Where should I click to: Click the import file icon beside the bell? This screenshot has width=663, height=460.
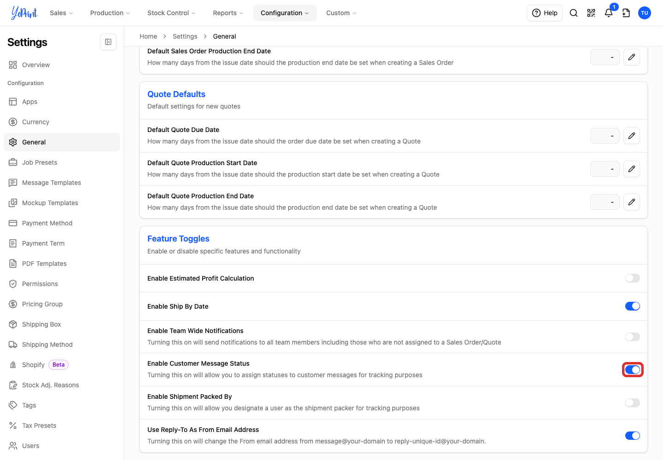click(x=626, y=13)
